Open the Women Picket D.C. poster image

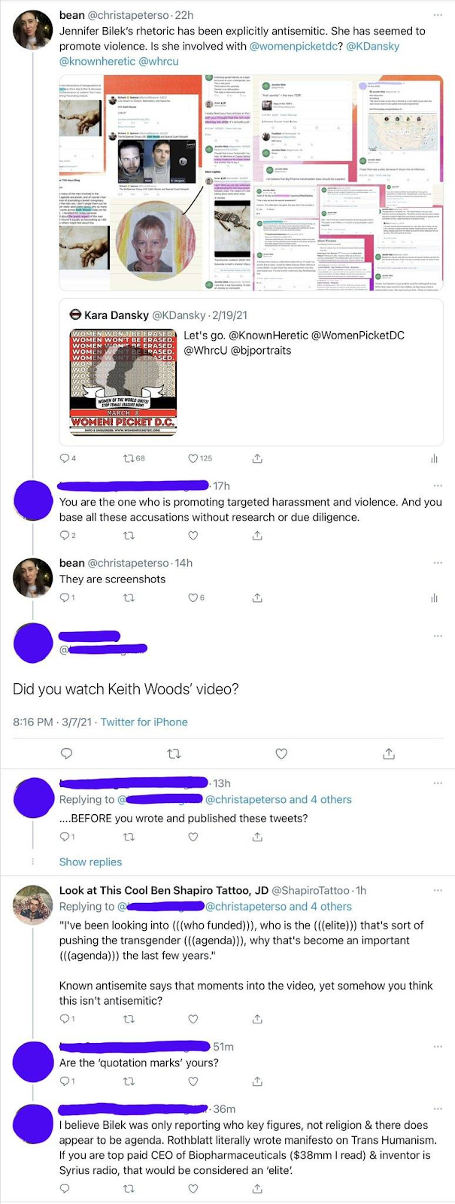[x=123, y=382]
